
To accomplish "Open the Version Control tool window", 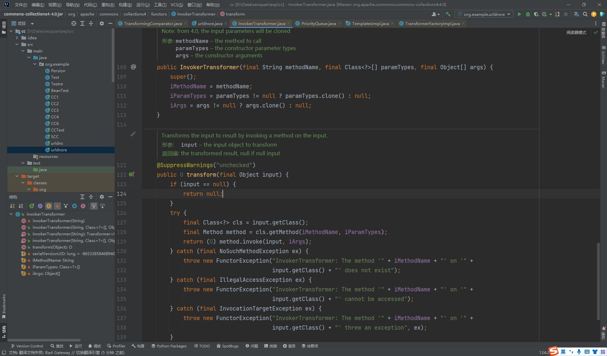I will pos(27,346).
